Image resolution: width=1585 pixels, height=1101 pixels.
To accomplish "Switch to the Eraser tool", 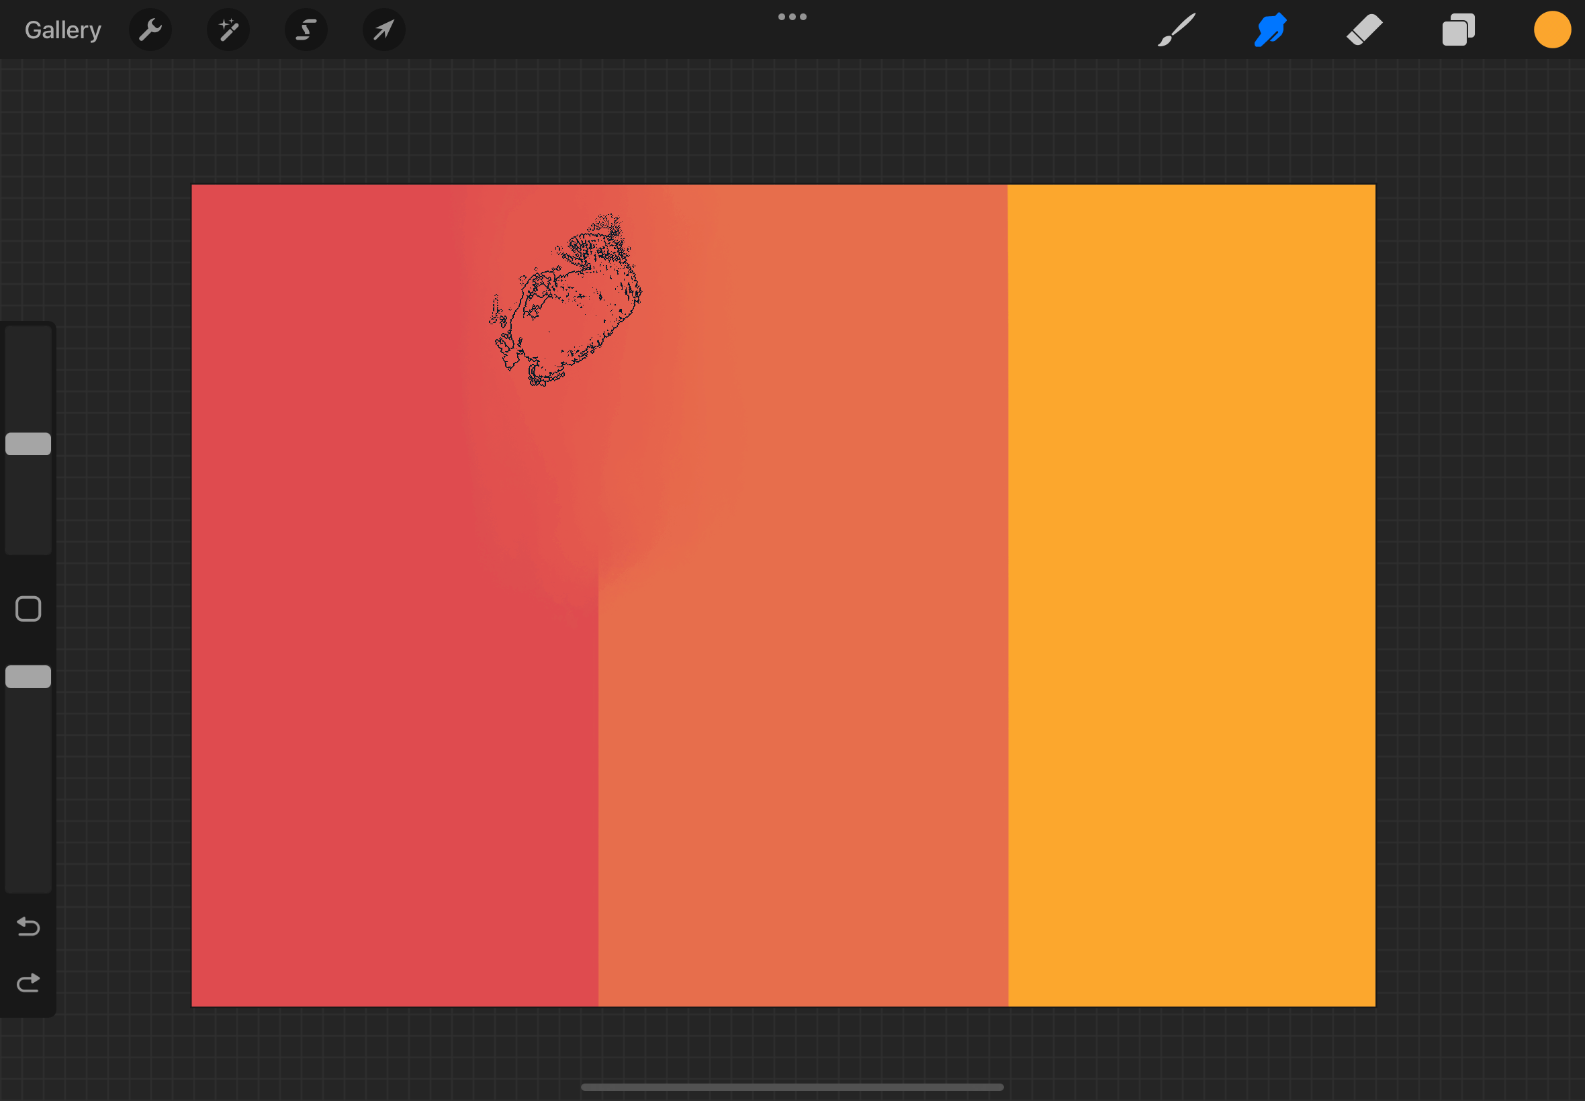I will pyautogui.click(x=1364, y=30).
